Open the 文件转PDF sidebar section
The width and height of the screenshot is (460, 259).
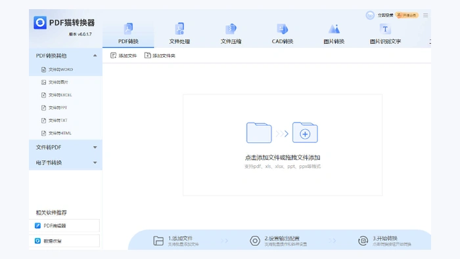click(x=66, y=148)
